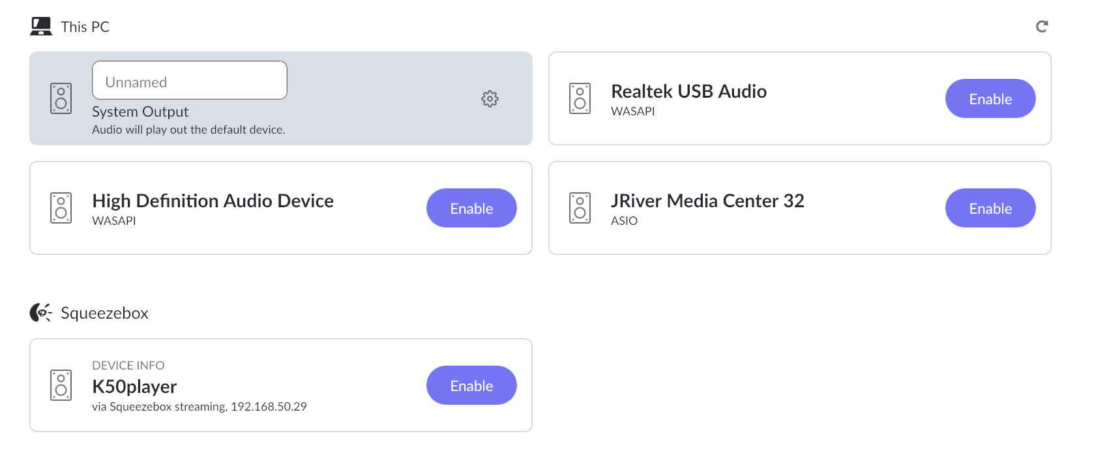Enable the K50player Squeezebox device
1094x466 pixels.
[471, 385]
